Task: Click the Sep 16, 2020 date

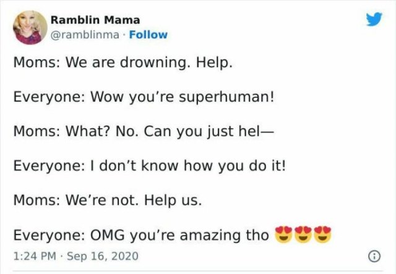Action: [x=103, y=256]
